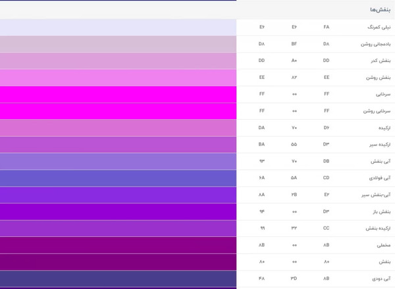The width and height of the screenshot is (395, 289).
Task: Click the value FA in نیلی کمرنگ row
Action: [x=327, y=27]
